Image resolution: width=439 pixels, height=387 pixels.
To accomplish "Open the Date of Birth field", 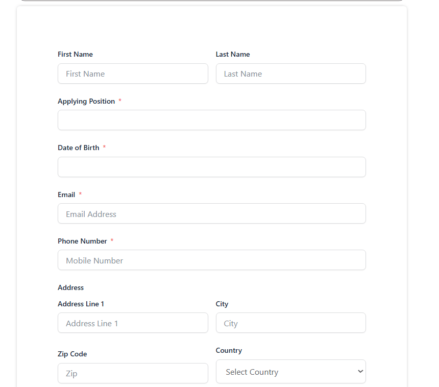I will tap(212, 167).
